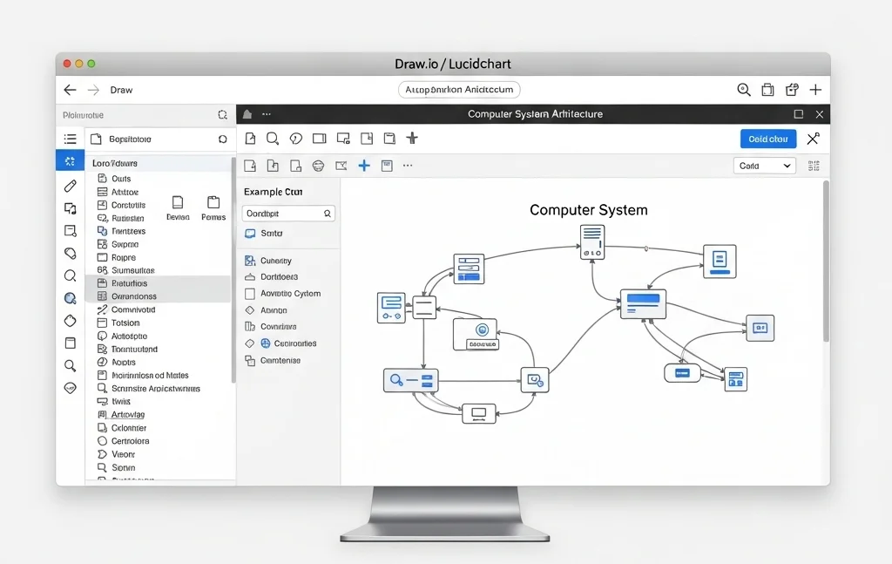
Task: Select the Tnrntrexs list item
Action: 129,231
